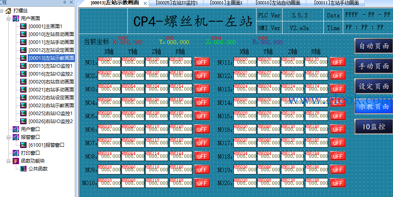Click the 用户画面 folder icon
The image size is (393, 197).
coord(15,18)
